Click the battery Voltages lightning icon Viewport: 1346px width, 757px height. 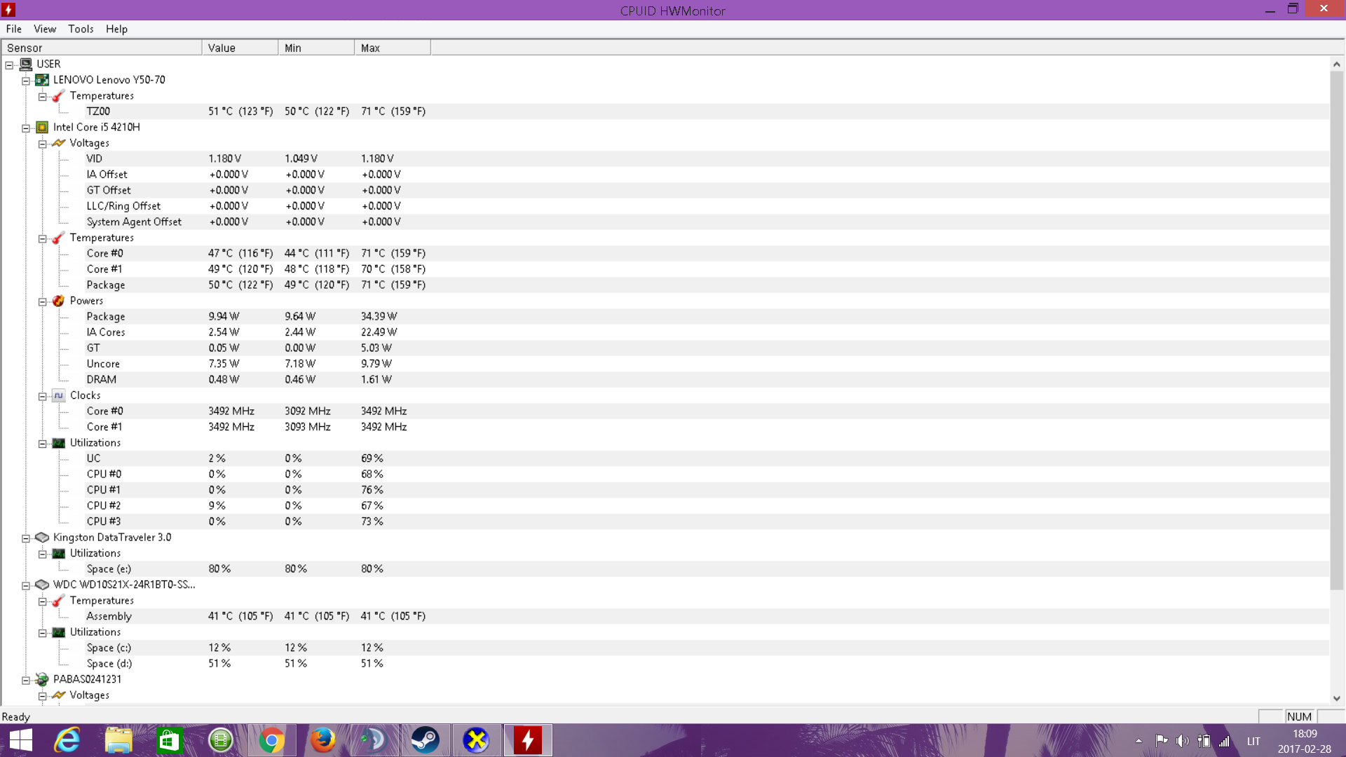click(59, 695)
